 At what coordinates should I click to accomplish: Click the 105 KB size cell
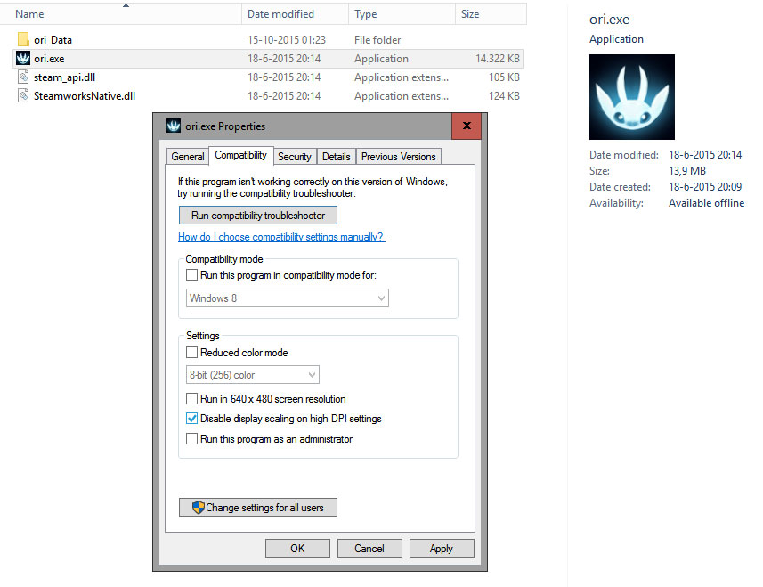point(504,77)
